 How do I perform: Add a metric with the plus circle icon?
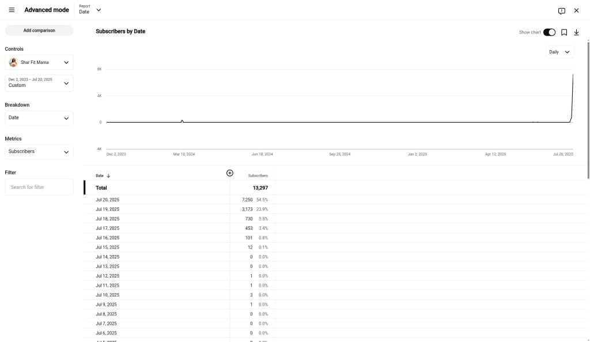coord(230,173)
